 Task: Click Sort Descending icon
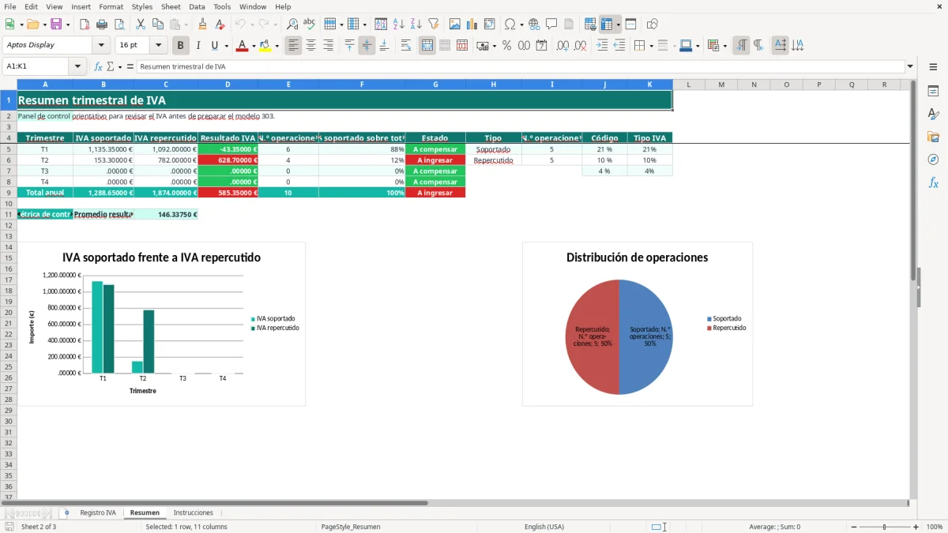(416, 24)
